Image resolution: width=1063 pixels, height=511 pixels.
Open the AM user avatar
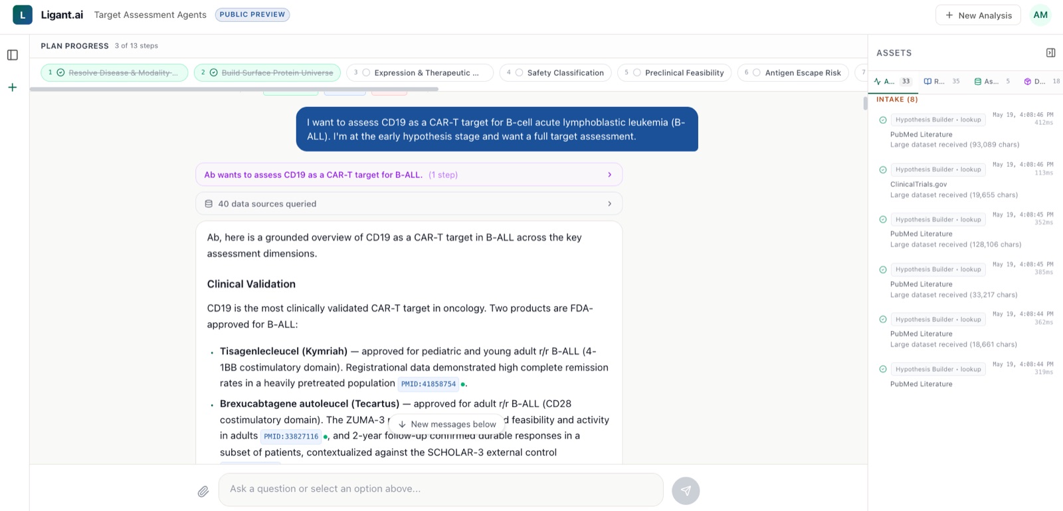point(1040,15)
